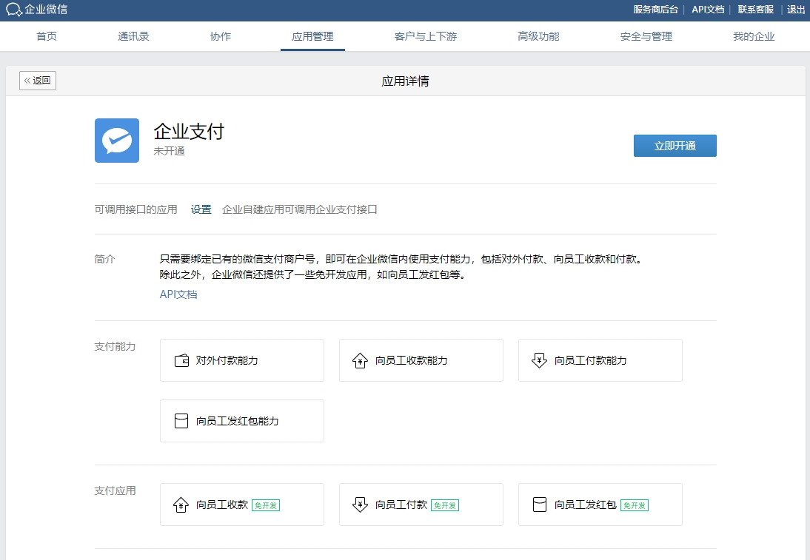Click the intro line starting with 除此之外

[x=314, y=274]
